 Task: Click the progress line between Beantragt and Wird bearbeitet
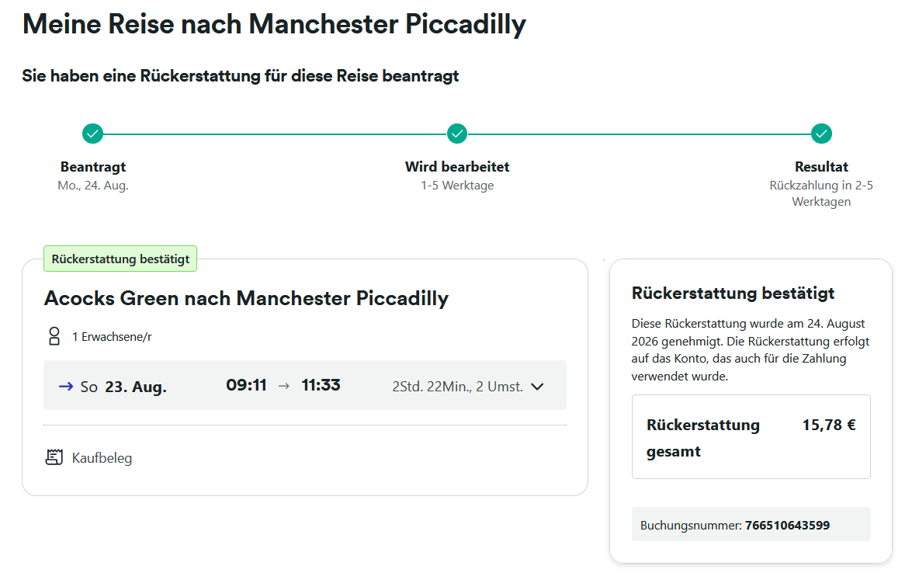[x=275, y=134]
